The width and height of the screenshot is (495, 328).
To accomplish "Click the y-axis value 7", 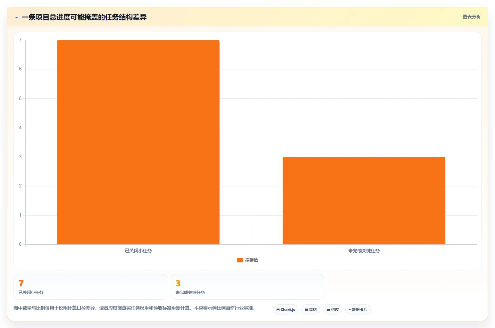I will point(20,40).
